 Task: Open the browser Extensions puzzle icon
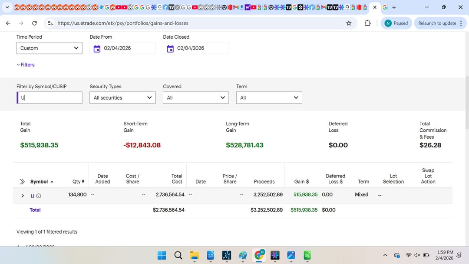pyautogui.click(x=367, y=23)
